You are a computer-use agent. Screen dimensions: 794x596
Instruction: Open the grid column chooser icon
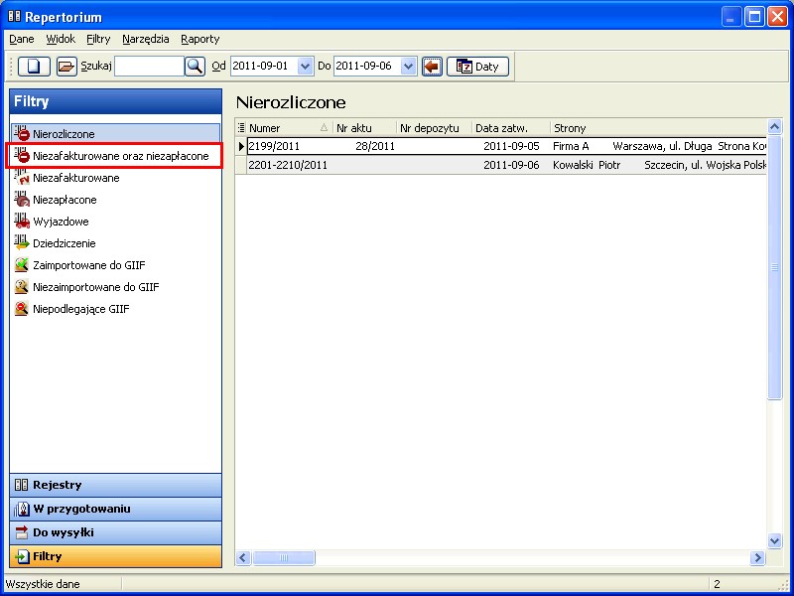pyautogui.click(x=241, y=128)
